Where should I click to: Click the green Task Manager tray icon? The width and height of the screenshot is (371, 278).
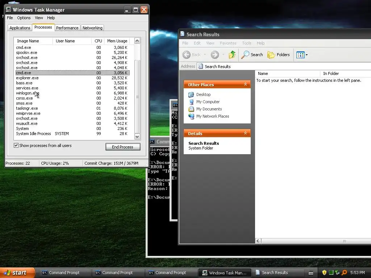331,273
